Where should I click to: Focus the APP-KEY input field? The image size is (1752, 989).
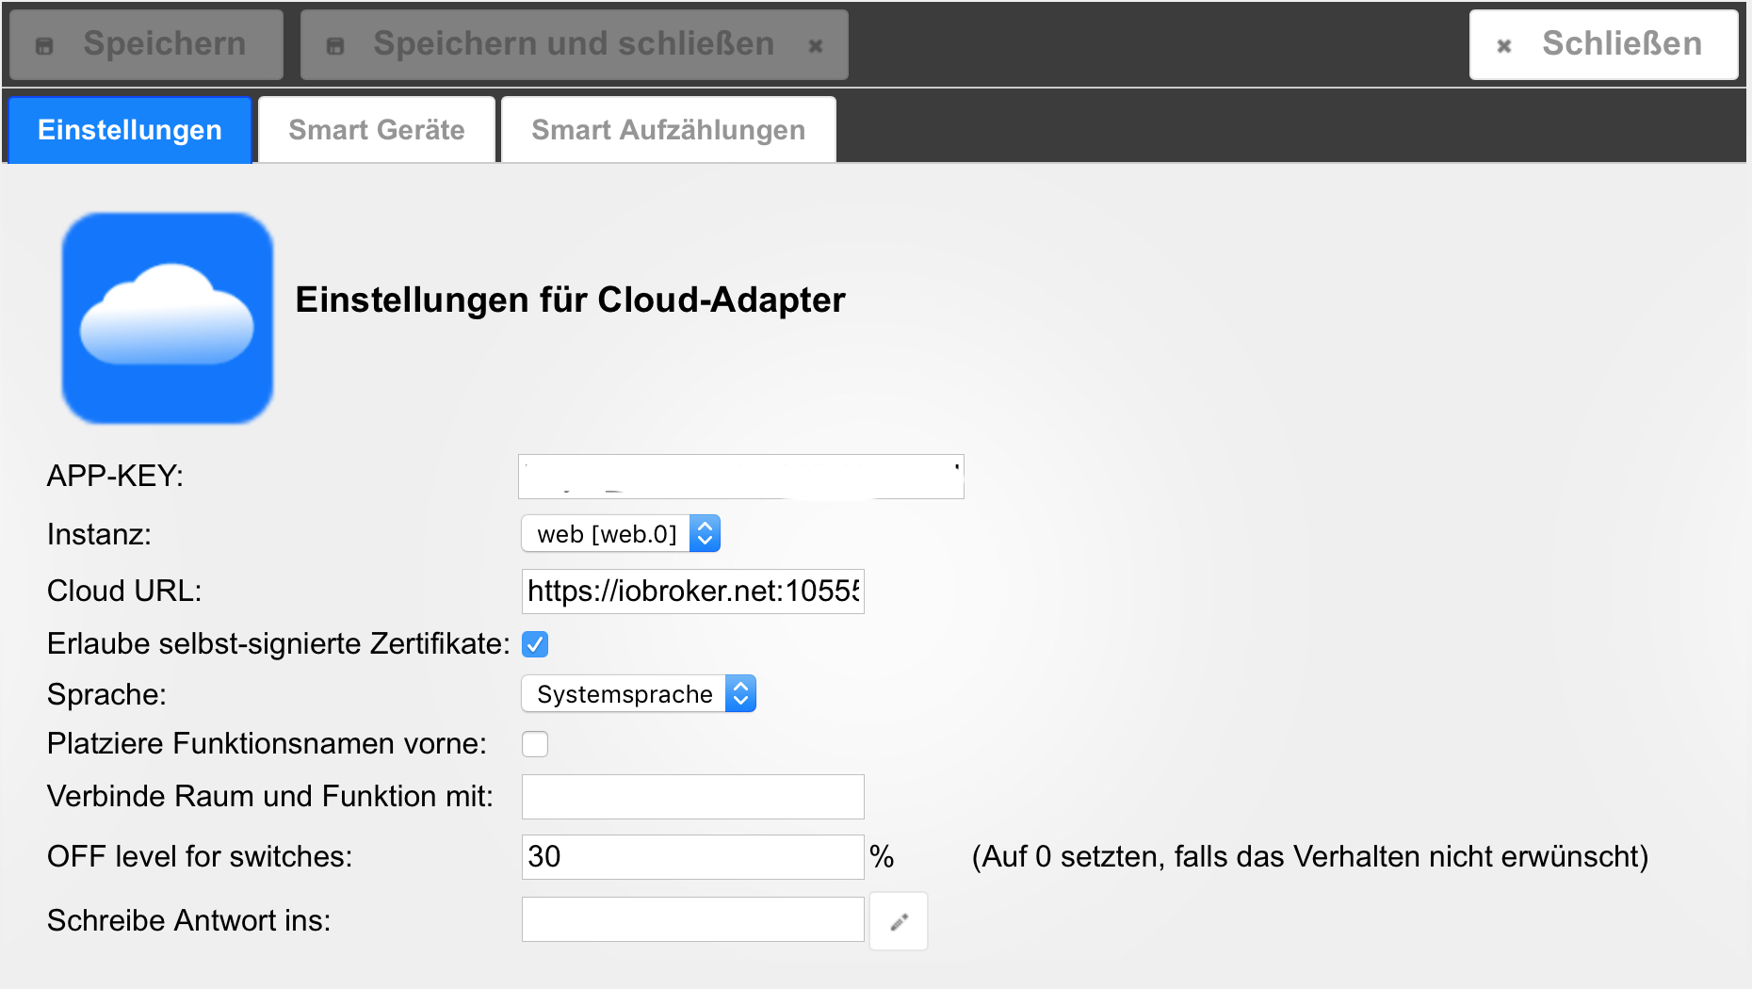click(x=740, y=477)
